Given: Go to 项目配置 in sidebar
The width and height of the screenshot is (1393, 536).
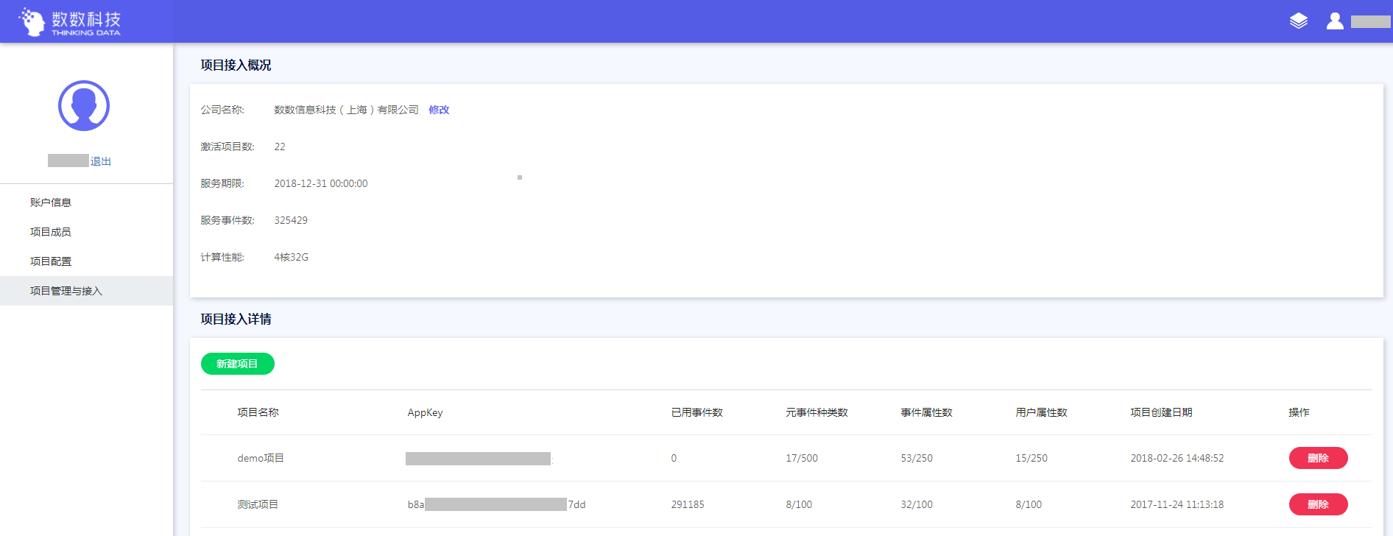Looking at the screenshot, I should pos(51,261).
